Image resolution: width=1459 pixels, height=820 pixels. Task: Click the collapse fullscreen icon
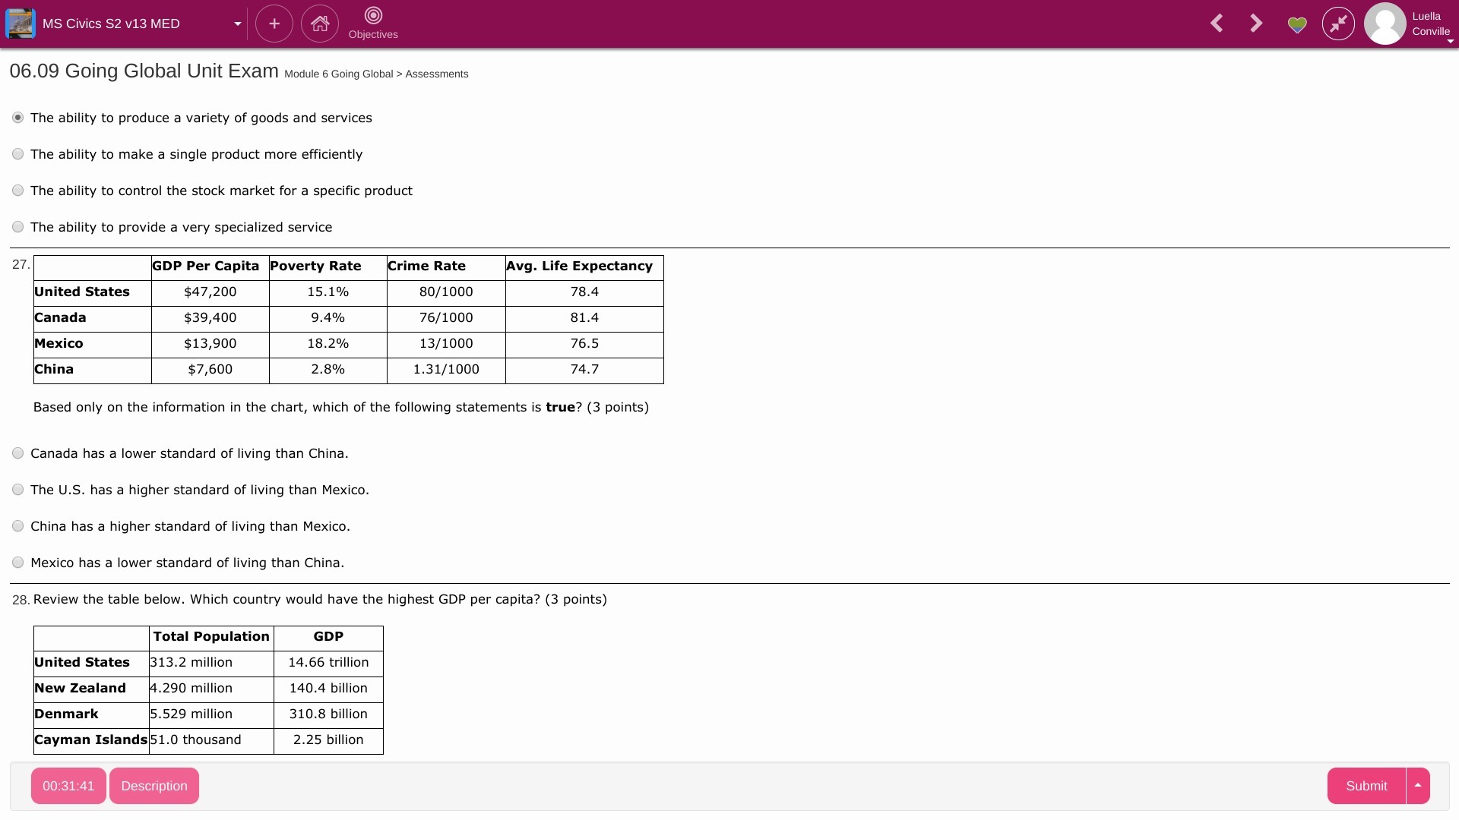(1338, 24)
